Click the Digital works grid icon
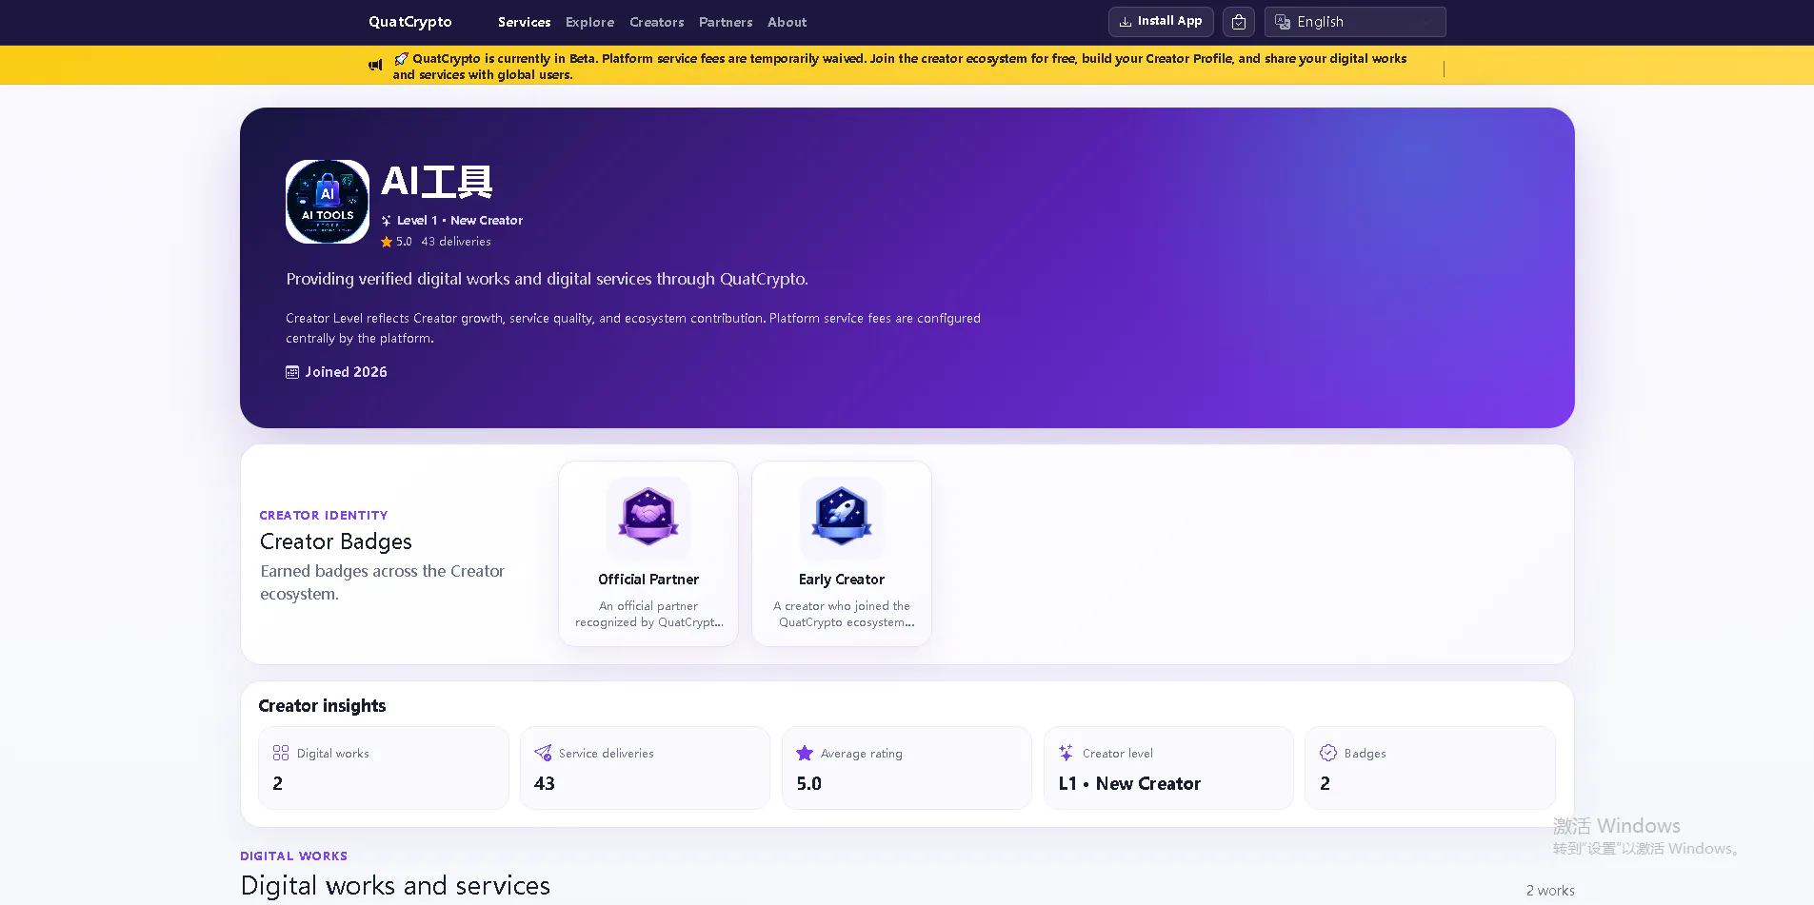The image size is (1814, 905). pos(281,753)
